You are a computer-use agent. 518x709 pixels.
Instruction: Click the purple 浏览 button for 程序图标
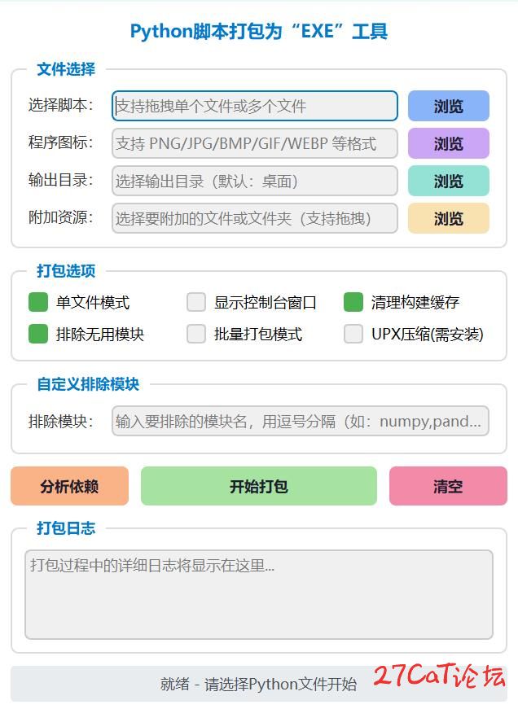(448, 143)
